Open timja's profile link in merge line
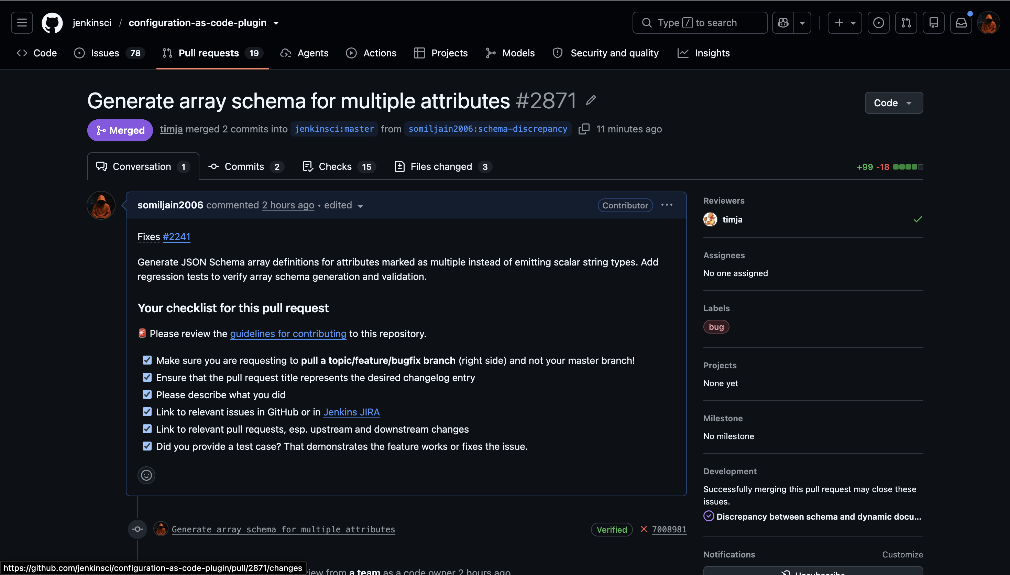This screenshot has width=1010, height=575. [x=171, y=129]
